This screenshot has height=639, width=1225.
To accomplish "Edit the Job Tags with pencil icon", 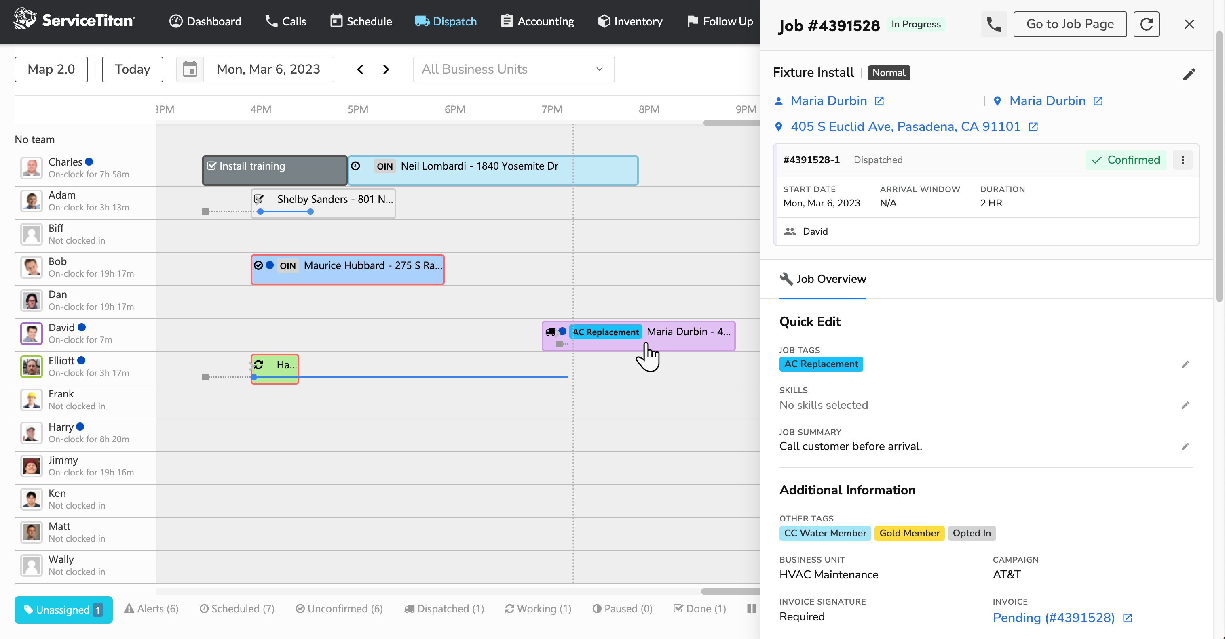I will pyautogui.click(x=1185, y=364).
